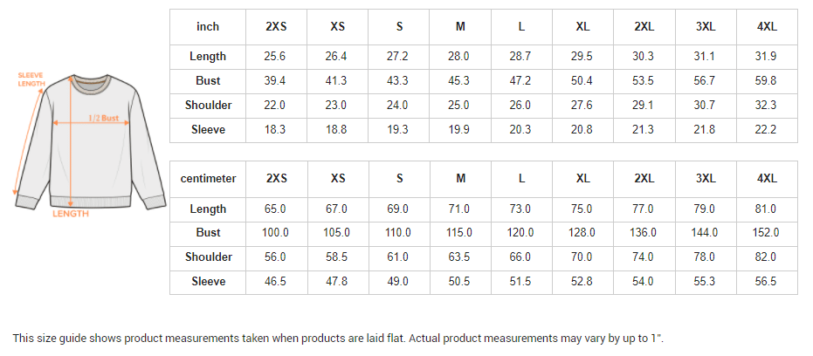Click the Shoulder row label in centimeter table
Screen dimensions: 813x356
[x=208, y=257]
